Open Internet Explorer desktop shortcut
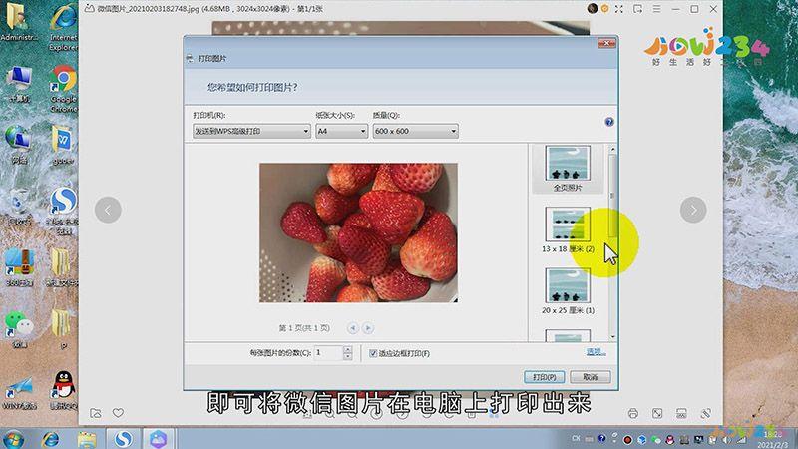The width and height of the screenshot is (798, 449). tap(63, 27)
